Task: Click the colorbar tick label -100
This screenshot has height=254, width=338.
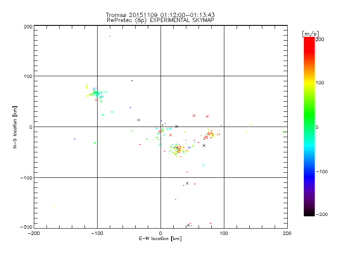Action: click(322, 171)
